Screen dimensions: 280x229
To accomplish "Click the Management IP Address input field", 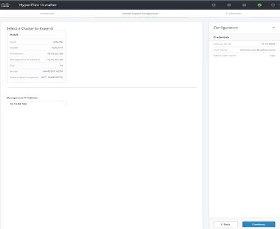I will pyautogui.click(x=36, y=104).
